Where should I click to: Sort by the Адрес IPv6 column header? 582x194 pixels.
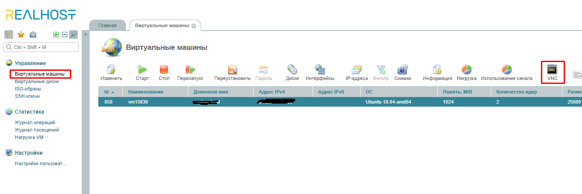click(336, 92)
